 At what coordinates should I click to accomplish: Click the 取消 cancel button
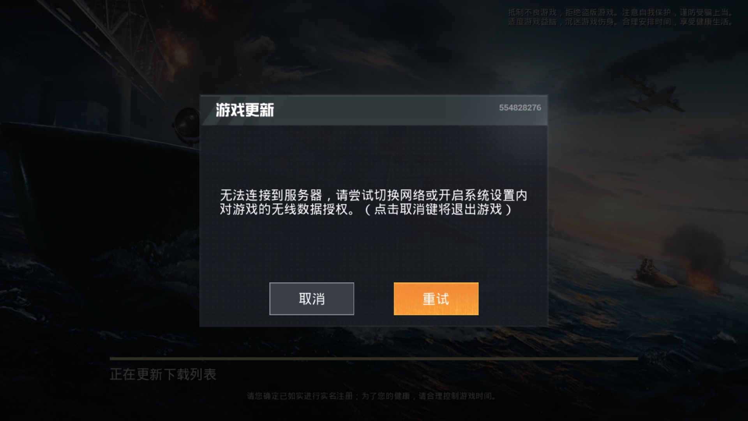[x=312, y=299]
